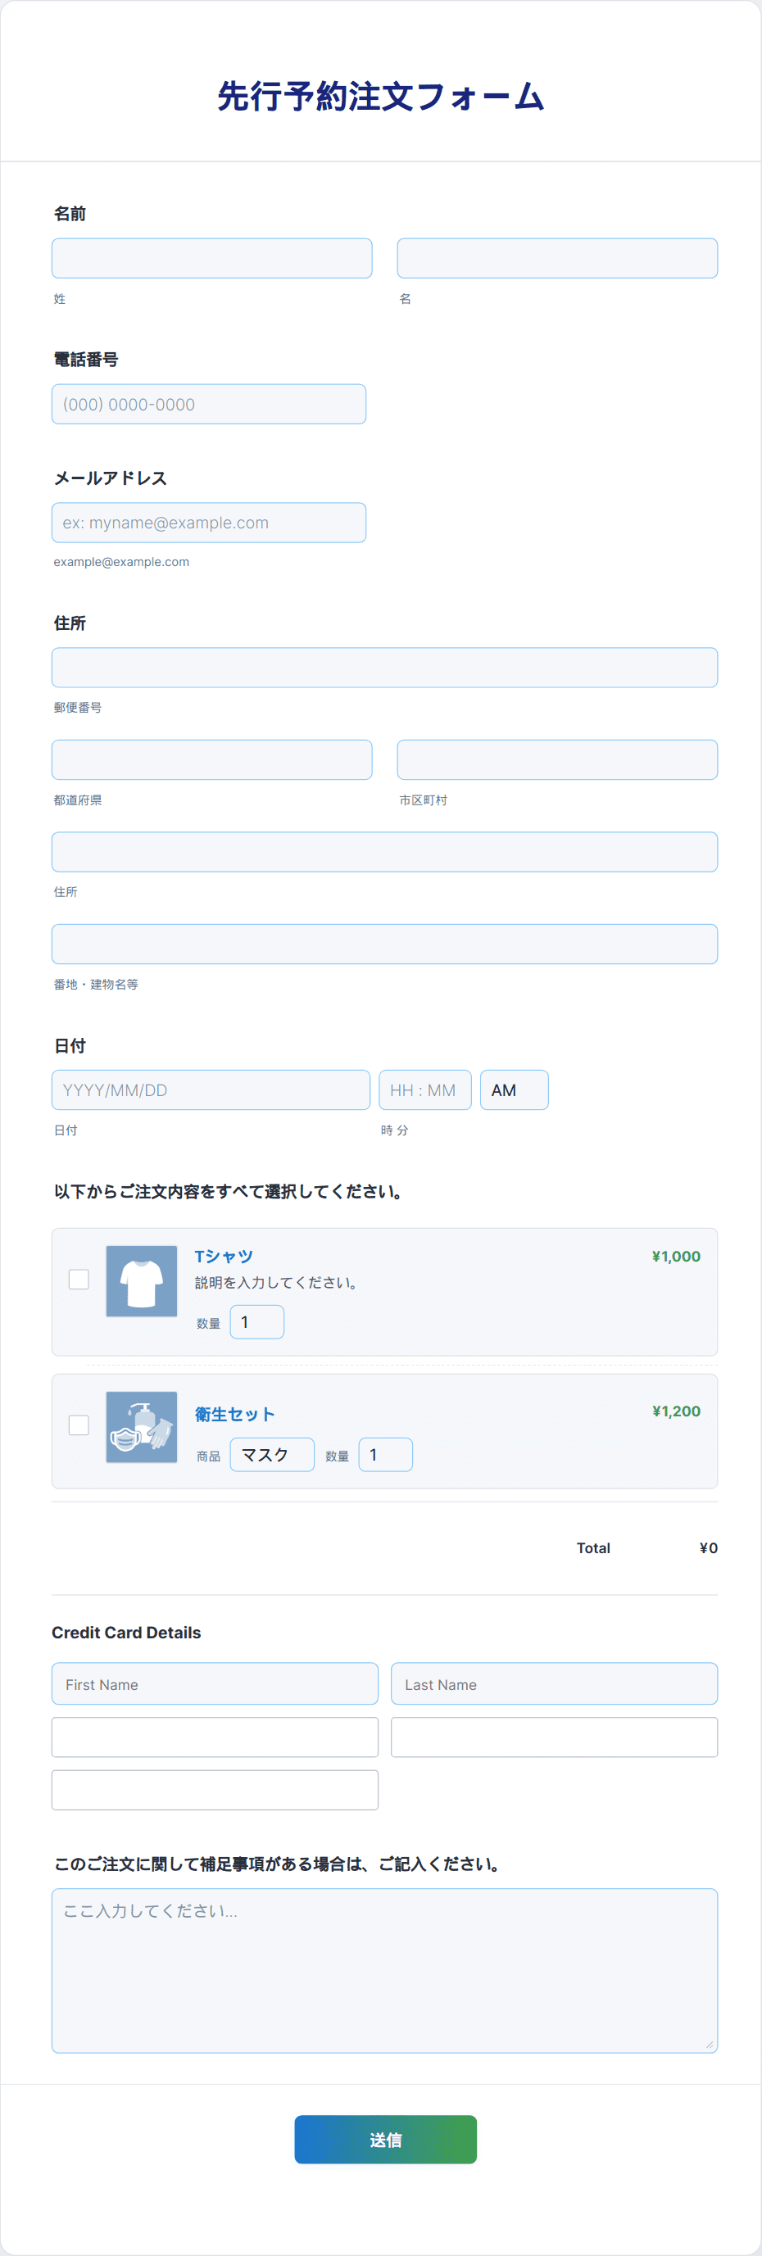This screenshot has height=2256, width=762.
Task: Click the credit card First Name field
Action: click(x=215, y=1684)
